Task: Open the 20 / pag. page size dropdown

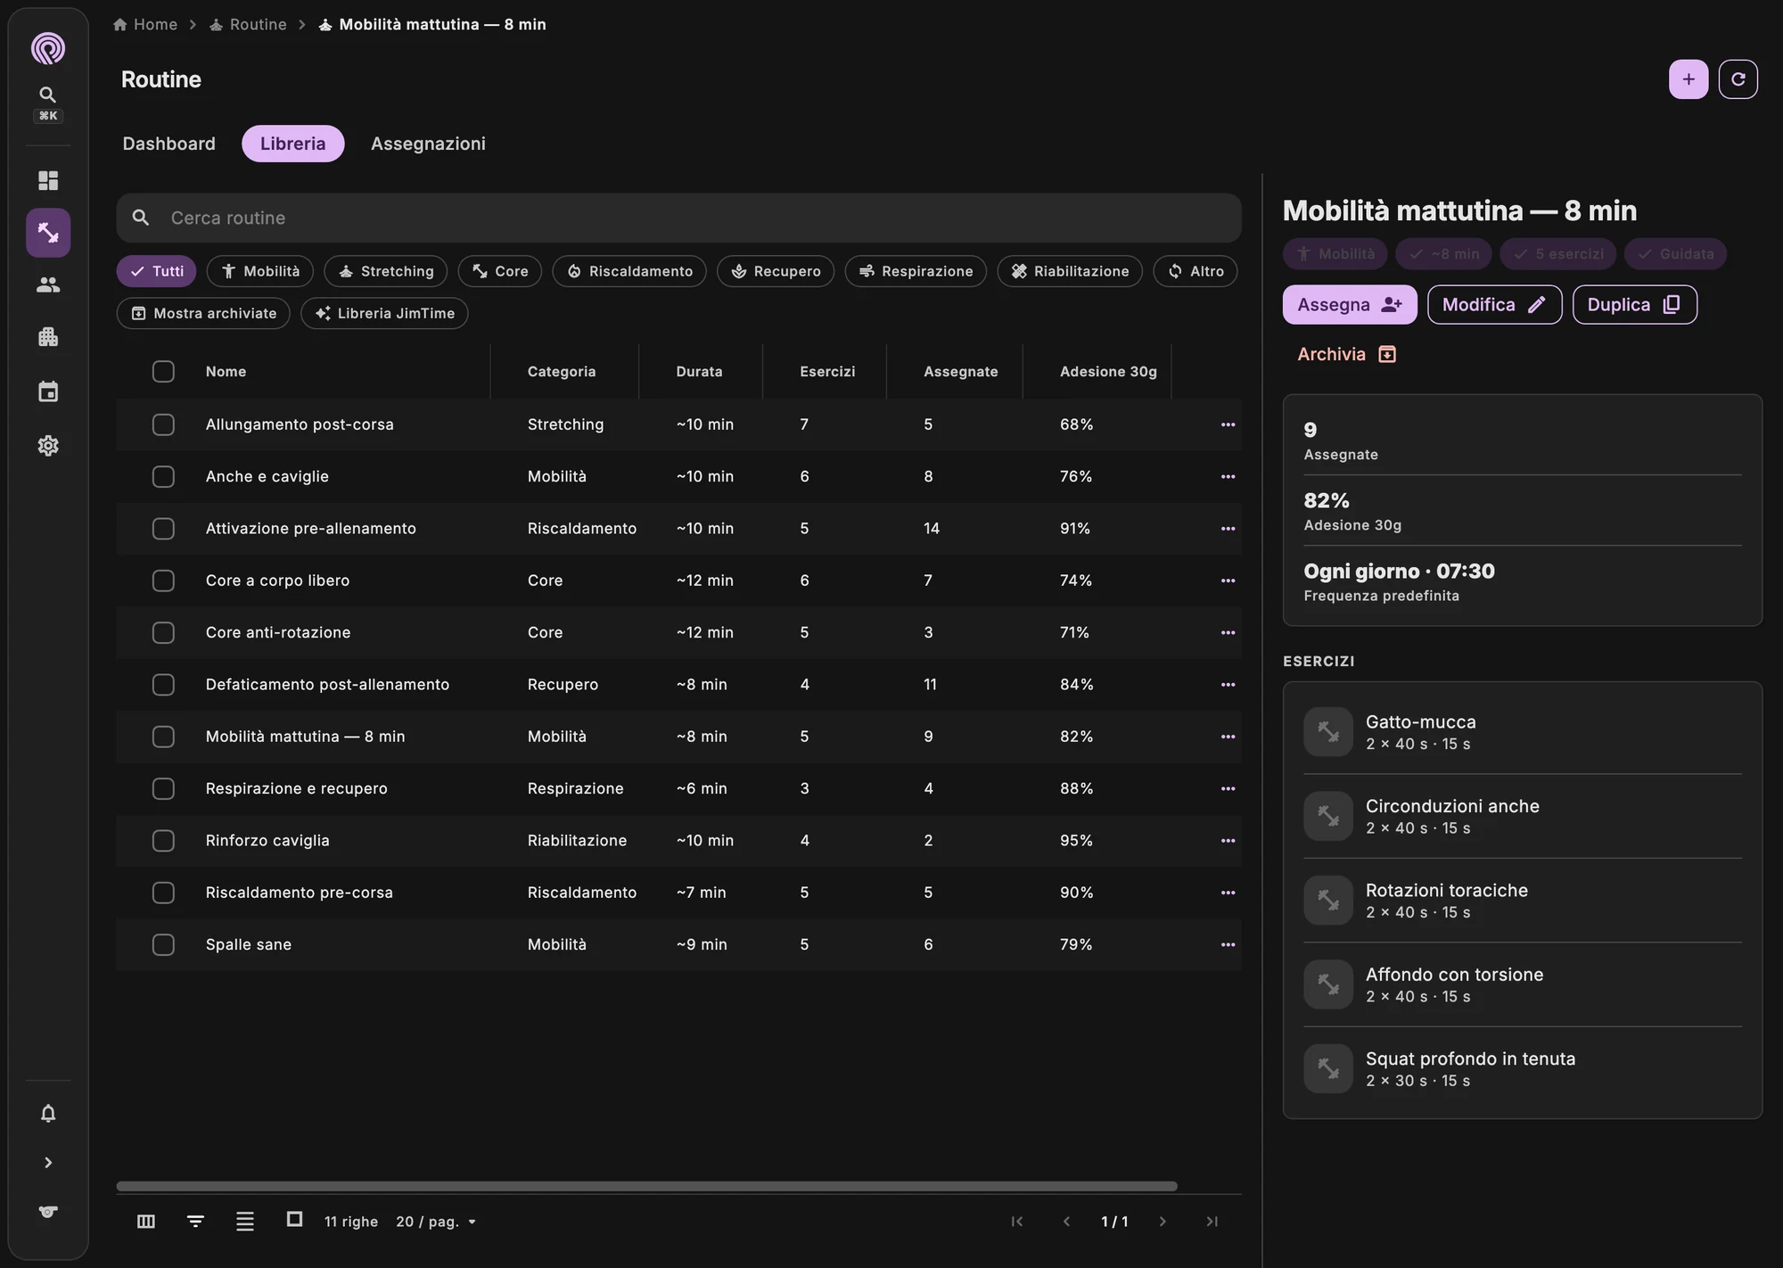Action: click(x=436, y=1222)
